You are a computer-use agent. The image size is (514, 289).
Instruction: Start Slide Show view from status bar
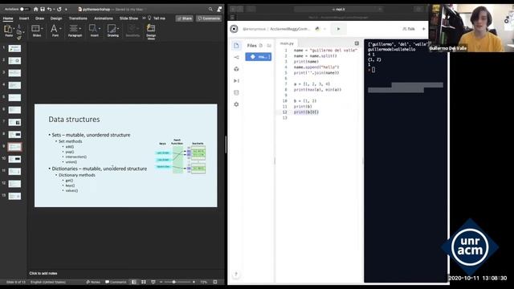tap(153, 282)
